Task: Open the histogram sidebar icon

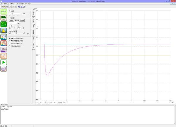Action: 4,30
